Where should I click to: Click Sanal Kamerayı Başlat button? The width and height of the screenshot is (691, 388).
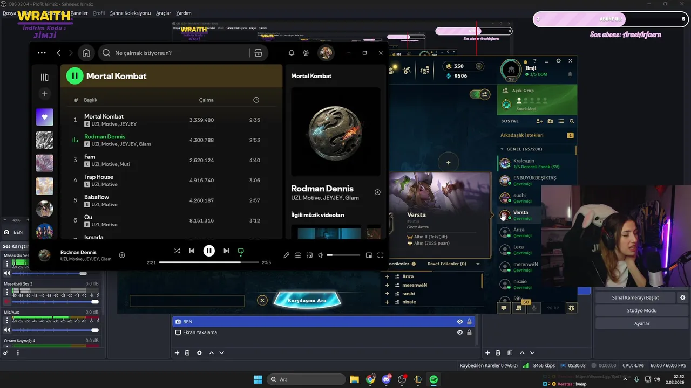(x=635, y=297)
